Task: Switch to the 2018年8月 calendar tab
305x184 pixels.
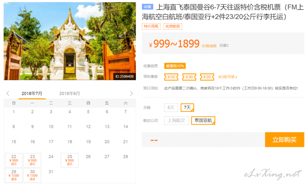Action: pyautogui.click(x=70, y=94)
